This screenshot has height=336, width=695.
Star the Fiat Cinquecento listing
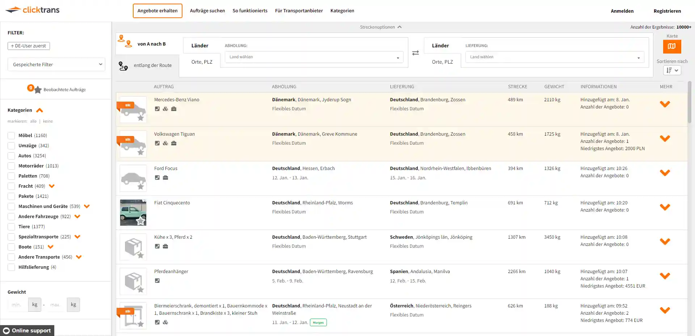pos(140,221)
